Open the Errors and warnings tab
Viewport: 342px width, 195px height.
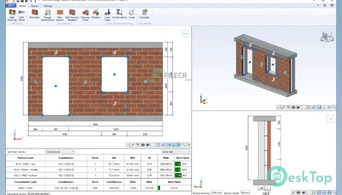coord(39,194)
